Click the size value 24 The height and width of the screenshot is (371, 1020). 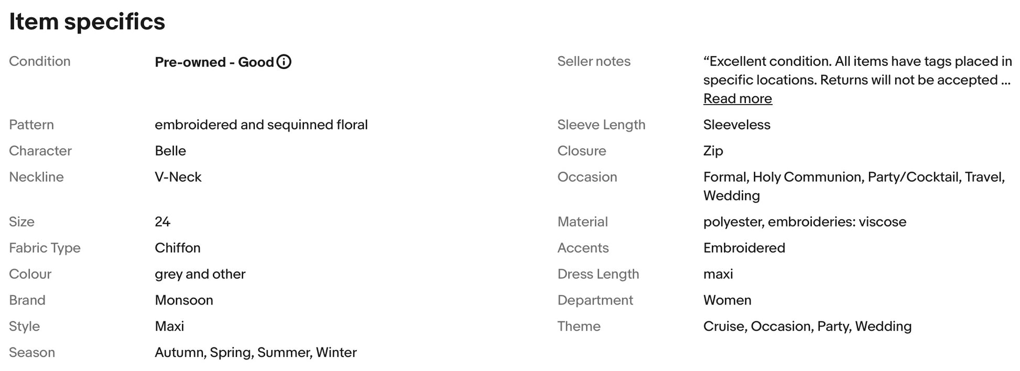pyautogui.click(x=162, y=221)
